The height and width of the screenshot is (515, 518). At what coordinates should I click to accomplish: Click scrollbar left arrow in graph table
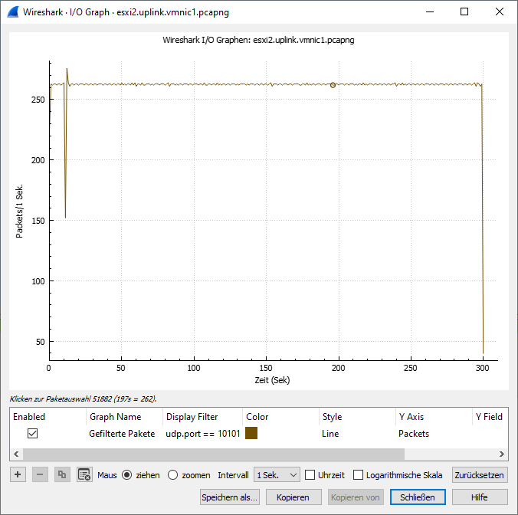16,454
